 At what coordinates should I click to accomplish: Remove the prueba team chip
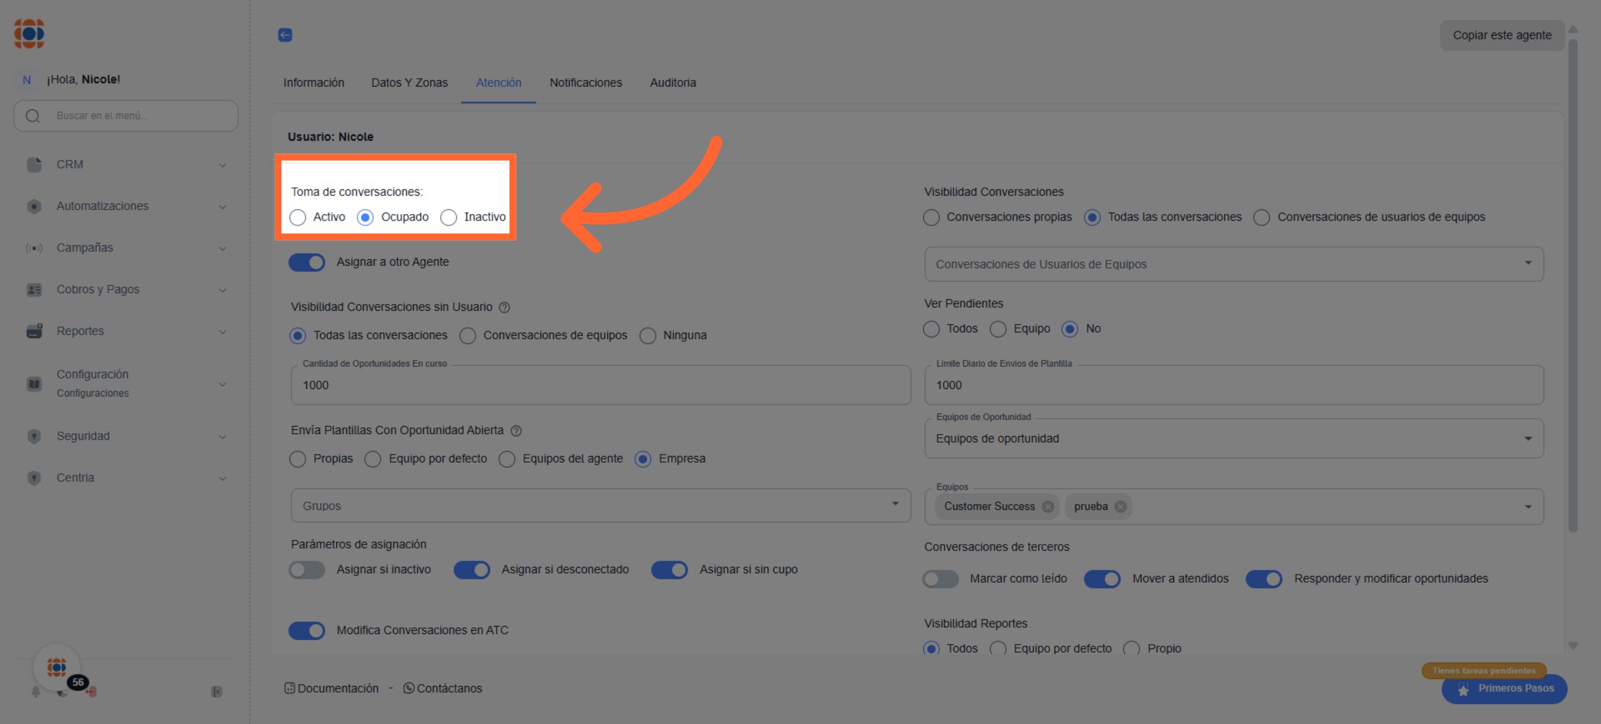point(1121,507)
